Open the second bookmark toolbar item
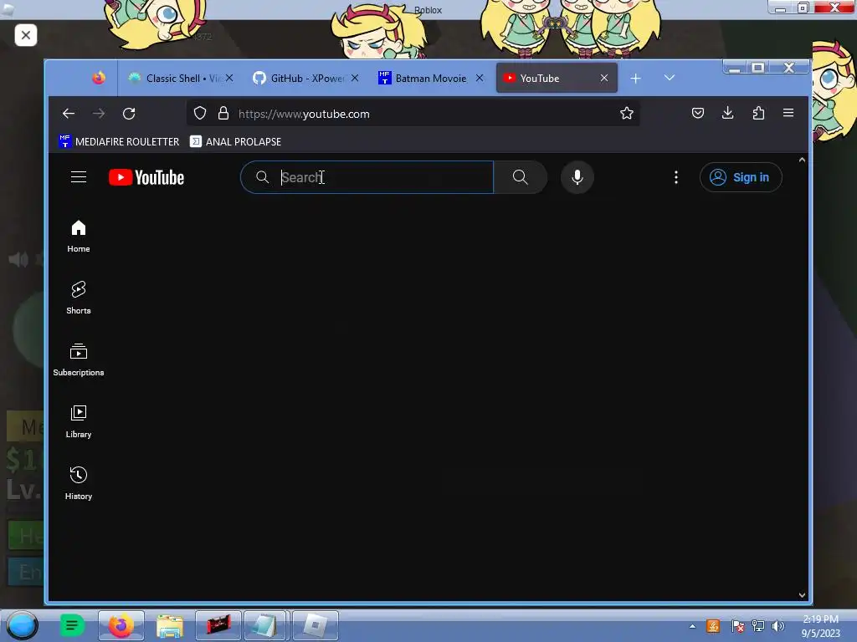 (235, 141)
